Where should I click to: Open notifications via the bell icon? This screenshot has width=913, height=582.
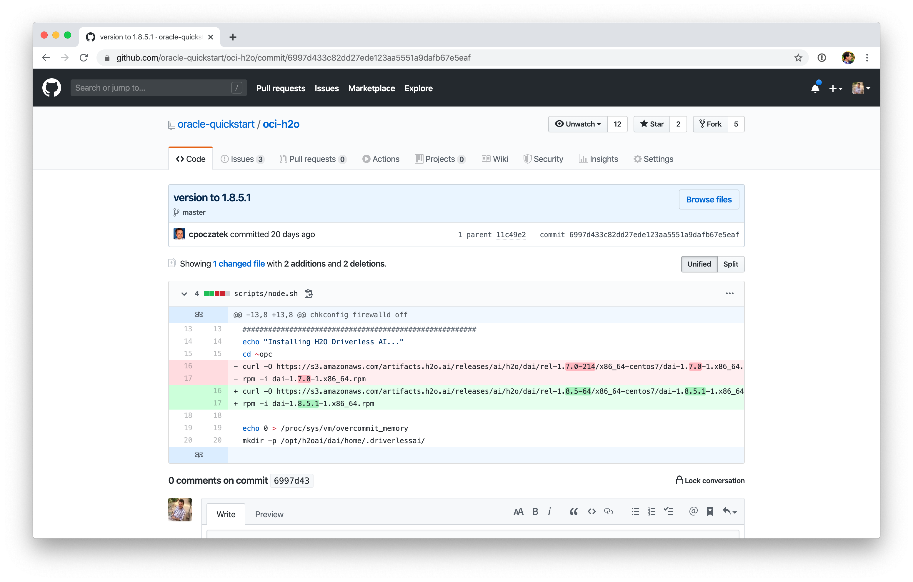pos(816,88)
